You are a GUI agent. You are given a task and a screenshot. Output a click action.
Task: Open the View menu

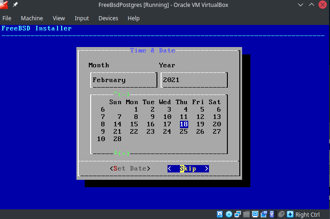[59, 18]
